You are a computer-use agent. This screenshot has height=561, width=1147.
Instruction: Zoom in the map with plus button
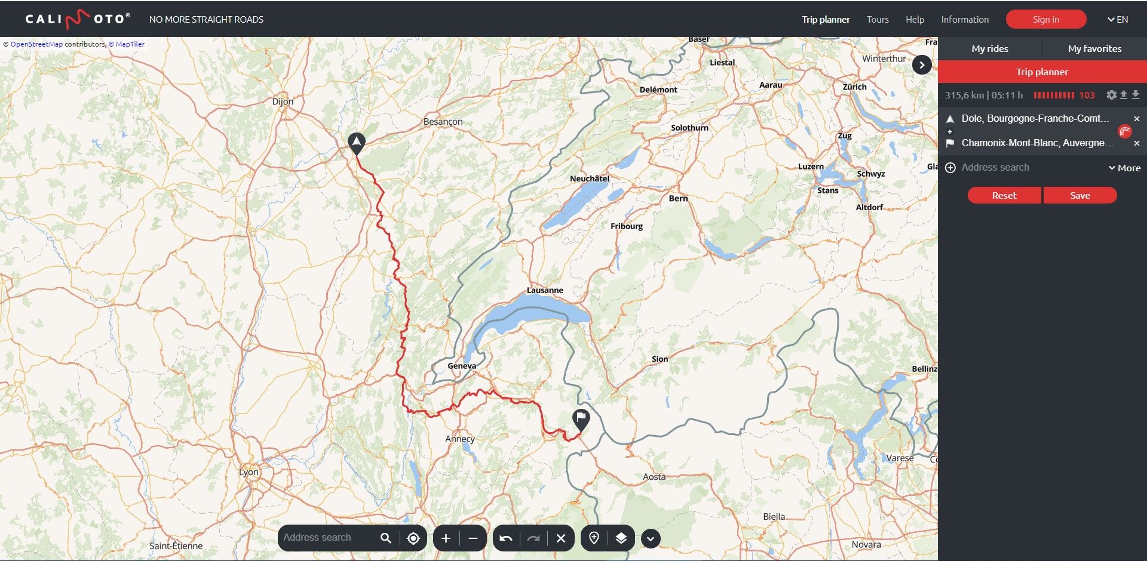coord(446,538)
